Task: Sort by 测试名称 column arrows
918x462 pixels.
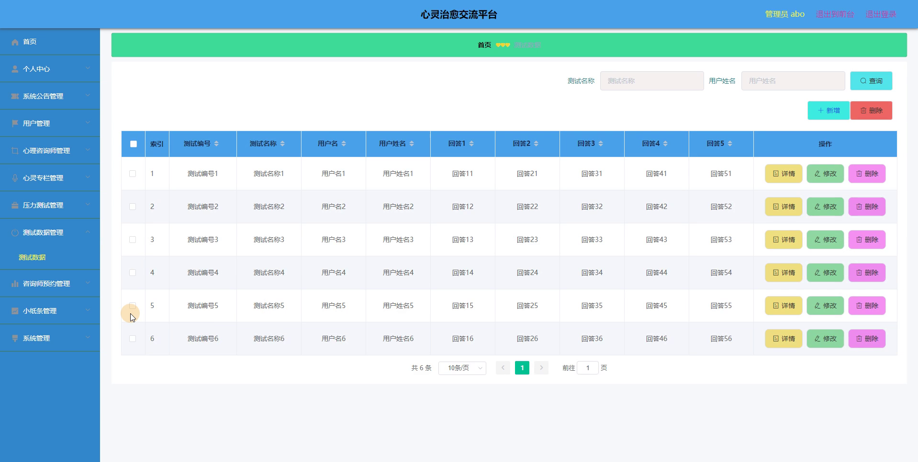Action: pos(282,144)
